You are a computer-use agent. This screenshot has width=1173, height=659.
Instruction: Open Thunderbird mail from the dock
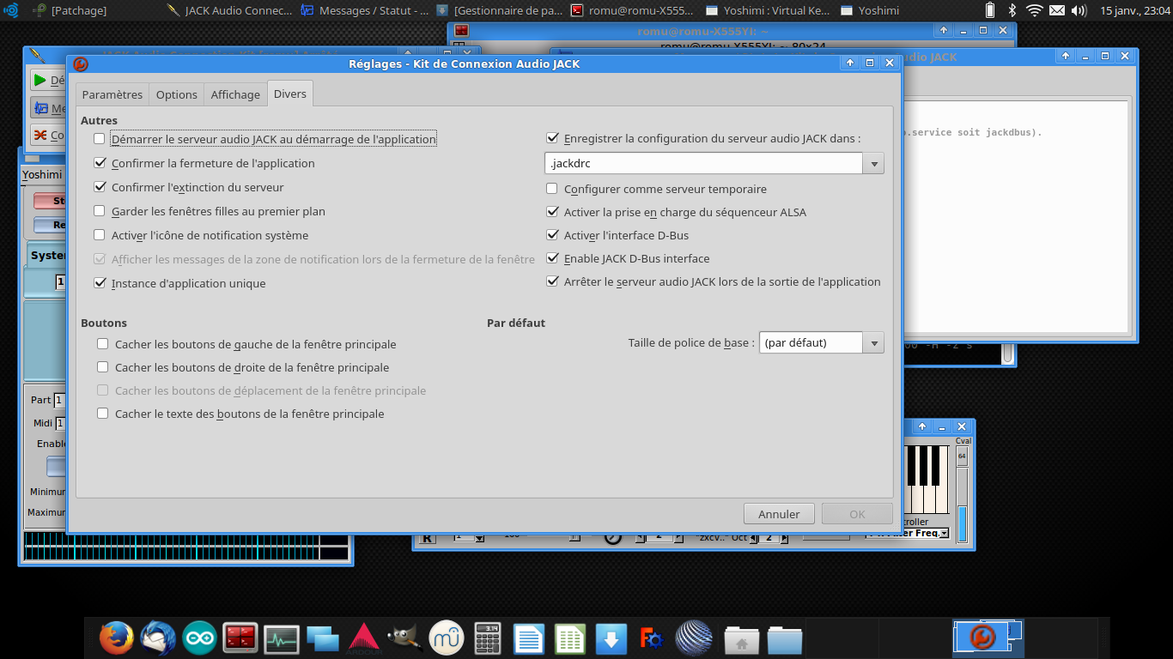158,638
